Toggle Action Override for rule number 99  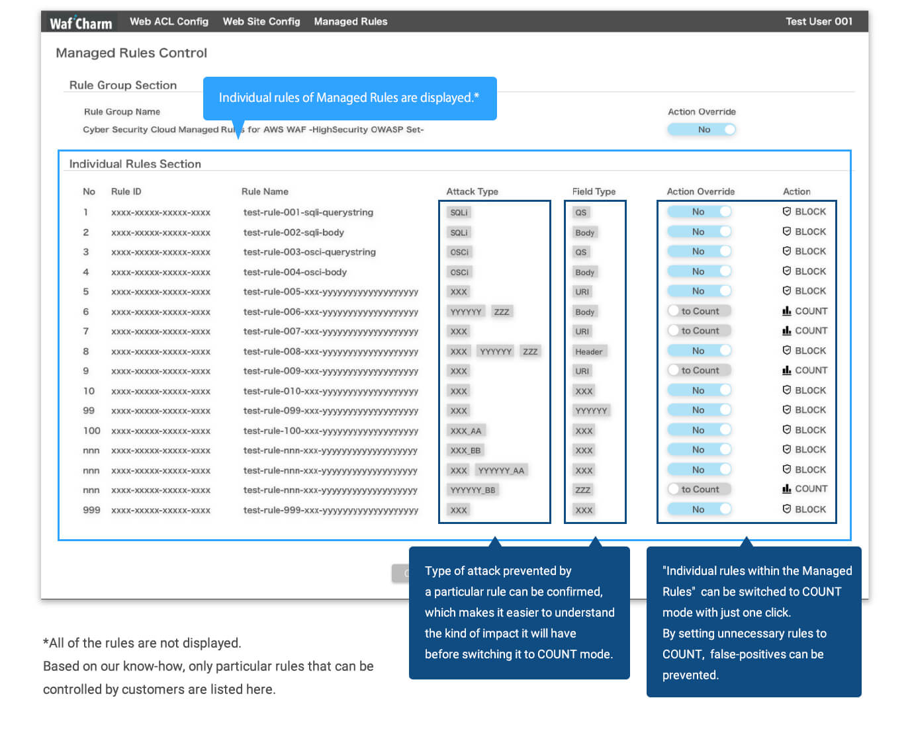pyautogui.click(x=699, y=410)
